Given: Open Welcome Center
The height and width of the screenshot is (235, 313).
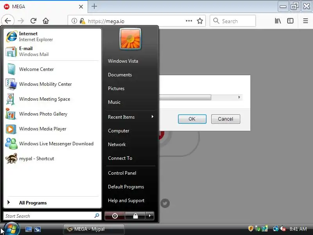Looking at the screenshot, I should pos(52,69).
